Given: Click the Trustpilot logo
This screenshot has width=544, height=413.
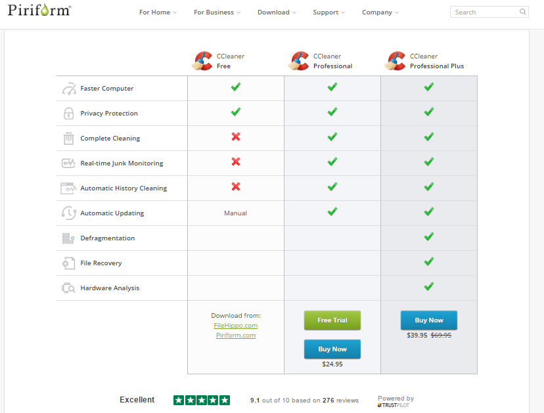Looking at the screenshot, I should pyautogui.click(x=394, y=405).
